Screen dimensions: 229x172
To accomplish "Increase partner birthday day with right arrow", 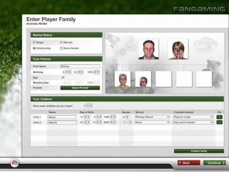I will click(70, 72).
